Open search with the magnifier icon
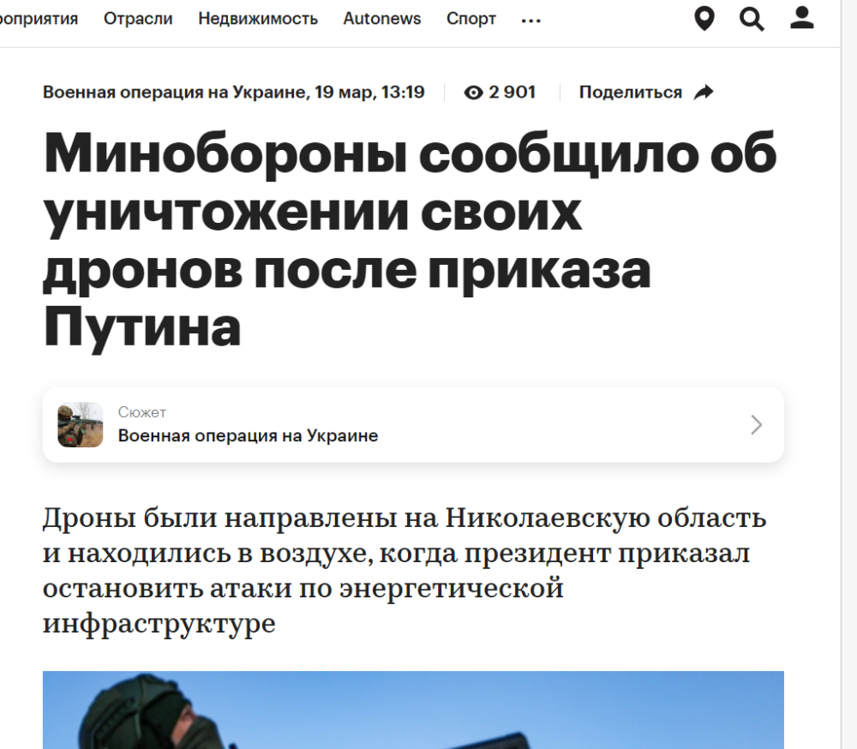Viewport: 857px width, 749px height. 752,19
